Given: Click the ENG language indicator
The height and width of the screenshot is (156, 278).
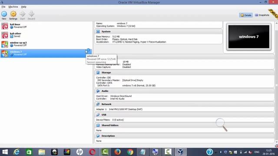Looking at the screenshot, I should pyautogui.click(x=257, y=152).
